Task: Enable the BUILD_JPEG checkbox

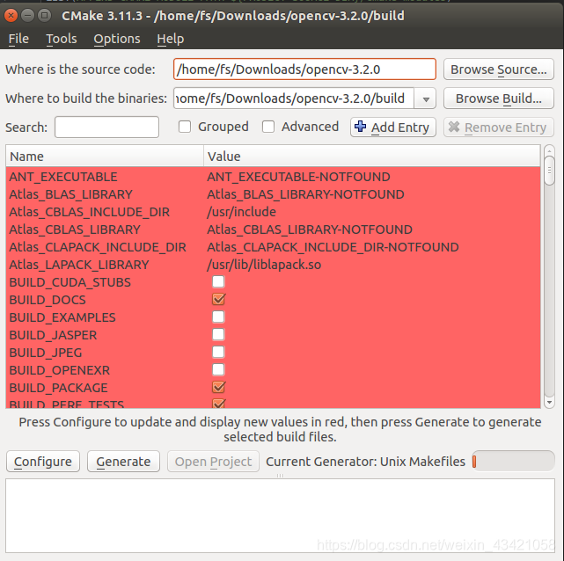Action: (x=218, y=353)
